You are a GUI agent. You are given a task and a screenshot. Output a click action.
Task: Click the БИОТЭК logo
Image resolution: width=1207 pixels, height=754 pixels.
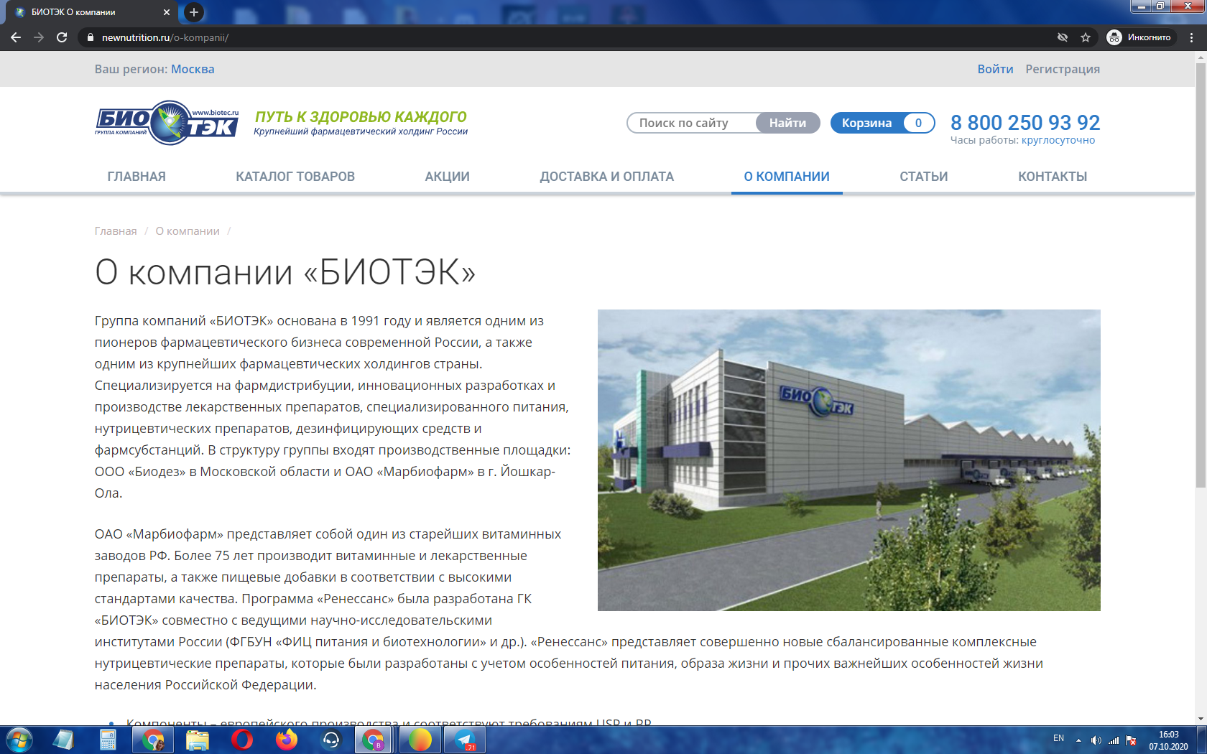coord(167,123)
